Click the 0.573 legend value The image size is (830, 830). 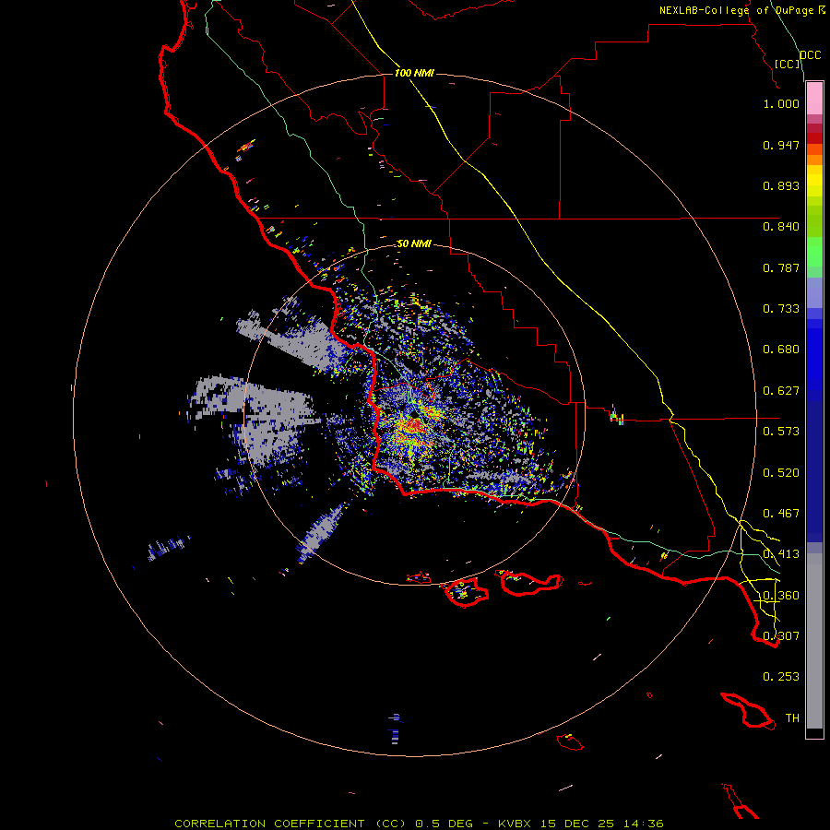click(x=781, y=432)
